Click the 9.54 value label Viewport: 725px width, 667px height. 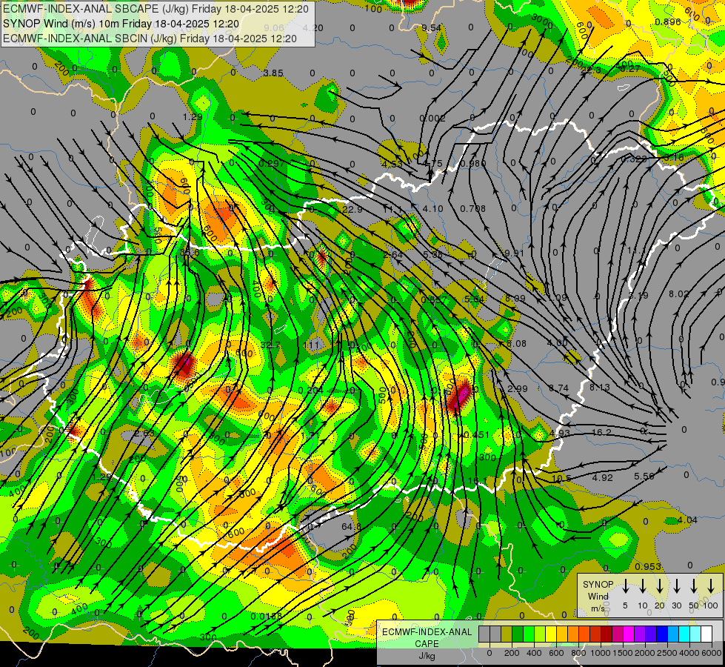click(432, 27)
